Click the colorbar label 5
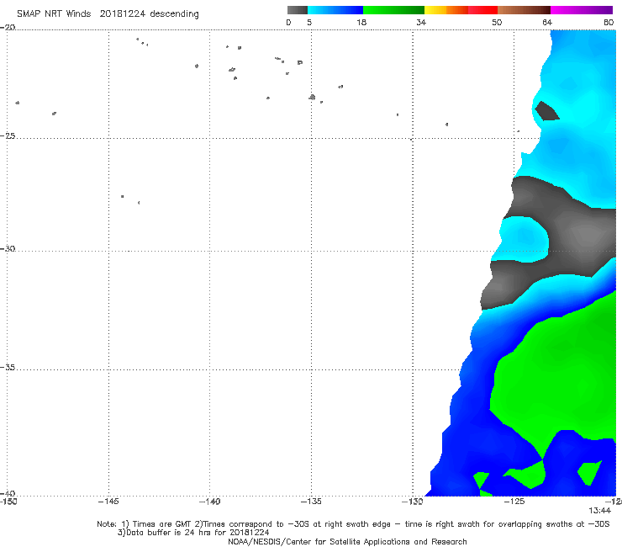This screenshot has width=622, height=547. 309,22
